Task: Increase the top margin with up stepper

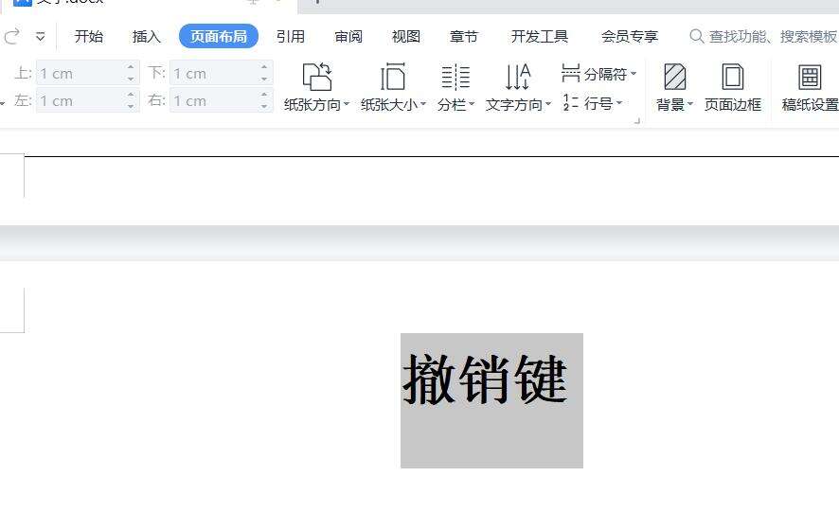Action: click(x=131, y=67)
